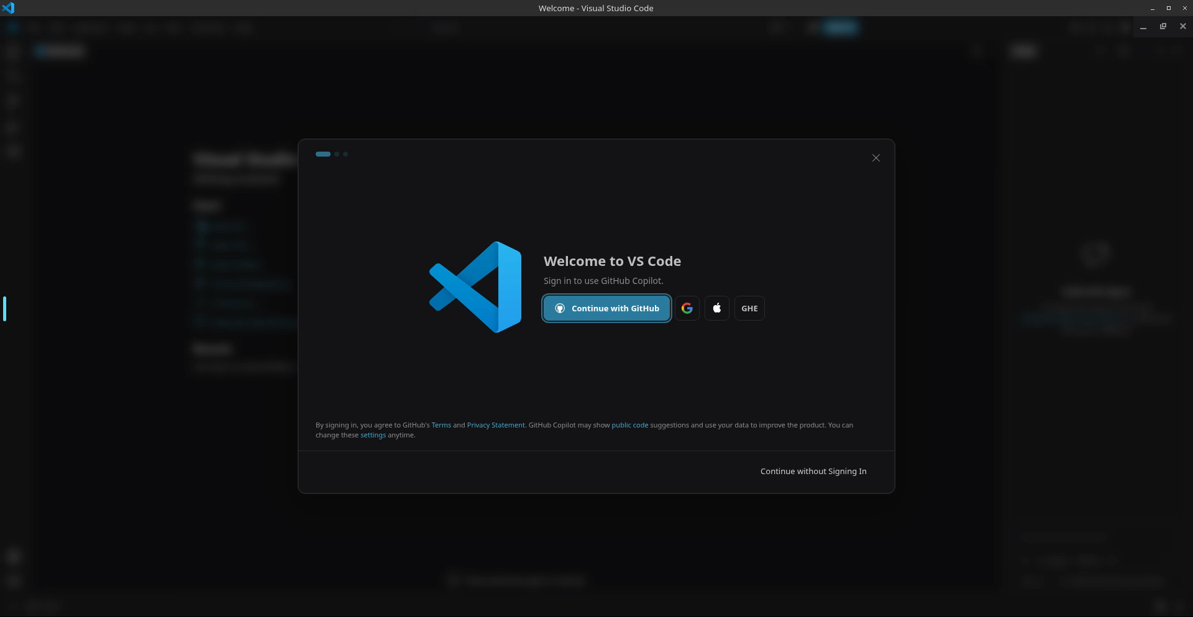This screenshot has height=617, width=1193.
Task: Sign in using the Google icon
Action: pyautogui.click(x=687, y=308)
